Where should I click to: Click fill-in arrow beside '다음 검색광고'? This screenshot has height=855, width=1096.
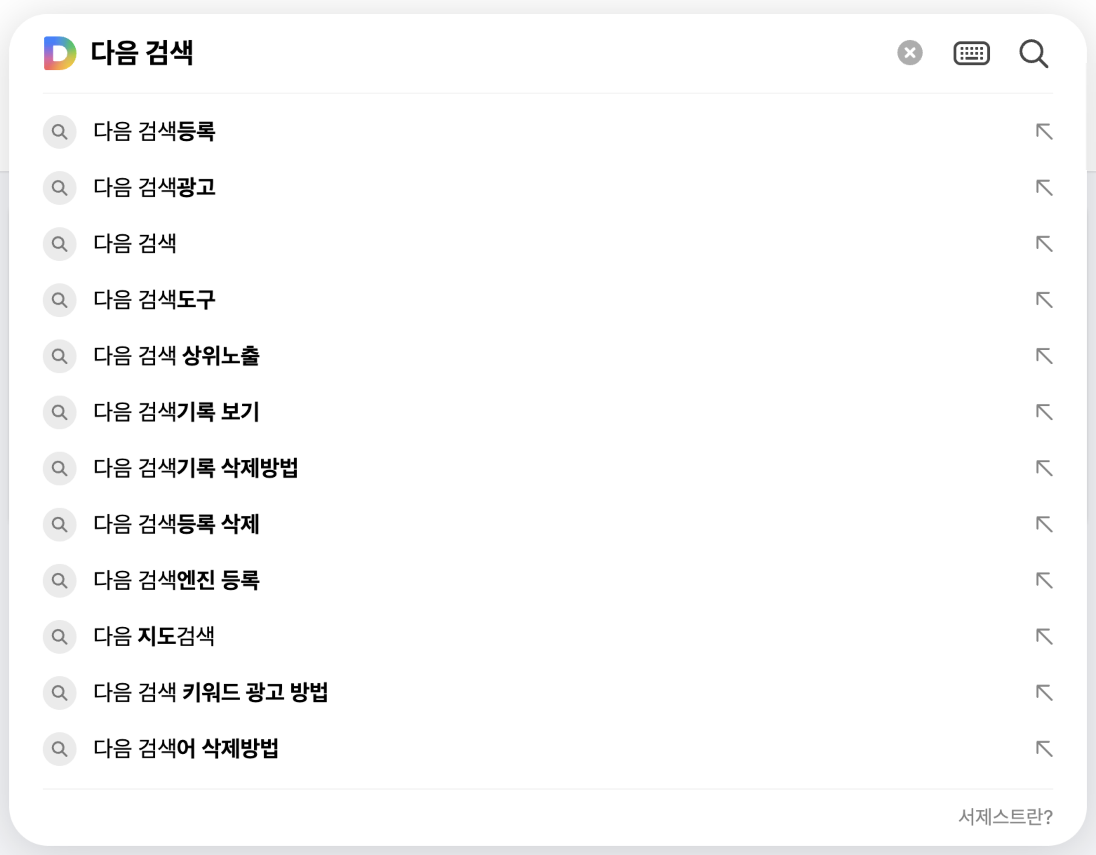tap(1044, 188)
